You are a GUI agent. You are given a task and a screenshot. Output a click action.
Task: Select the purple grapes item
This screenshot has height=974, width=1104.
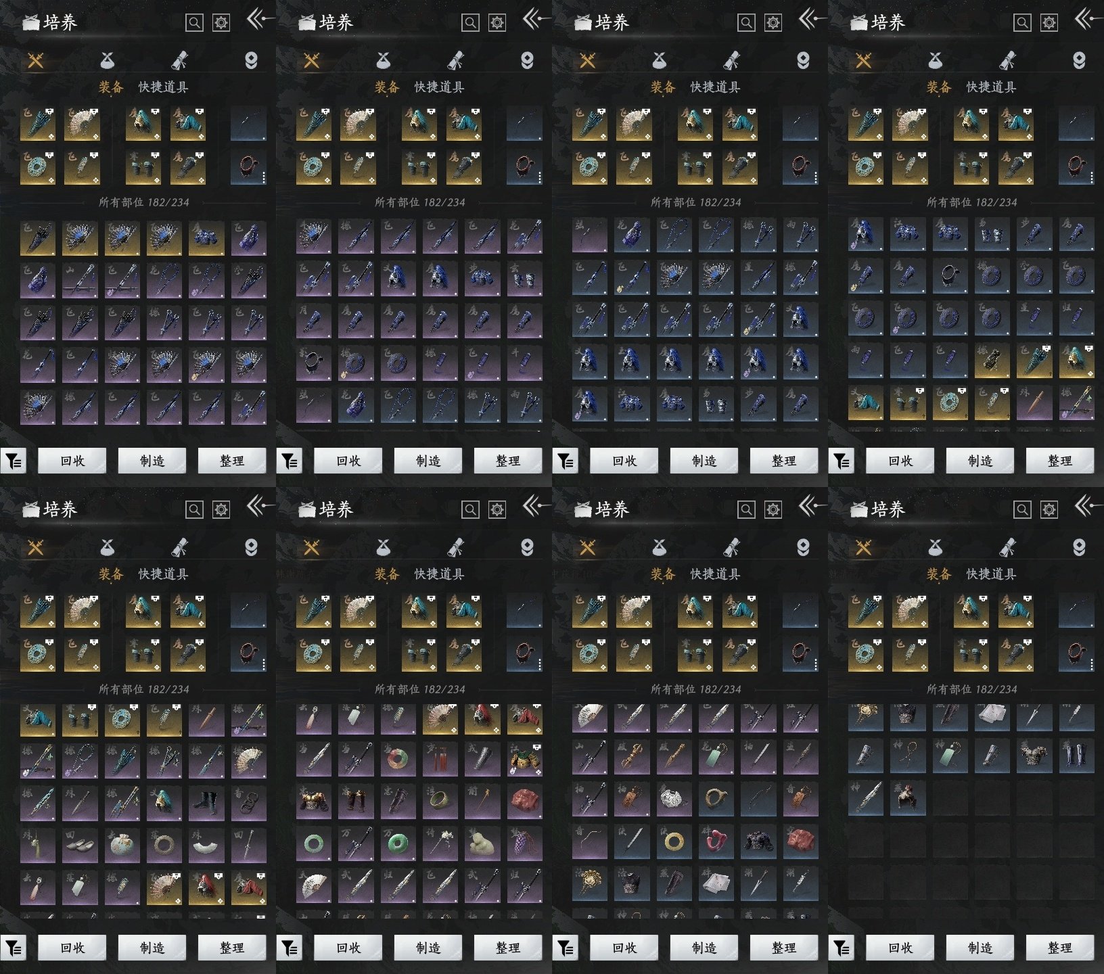[x=524, y=843]
